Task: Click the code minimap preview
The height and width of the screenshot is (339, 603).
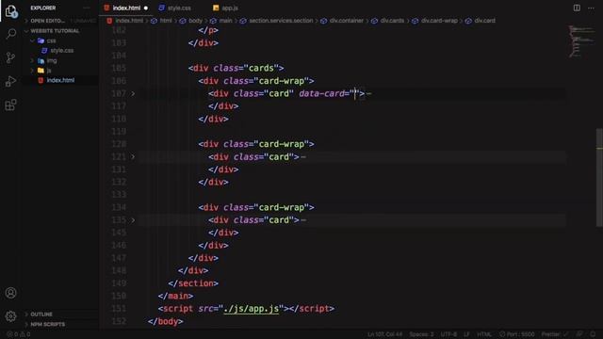Action: click(581, 41)
